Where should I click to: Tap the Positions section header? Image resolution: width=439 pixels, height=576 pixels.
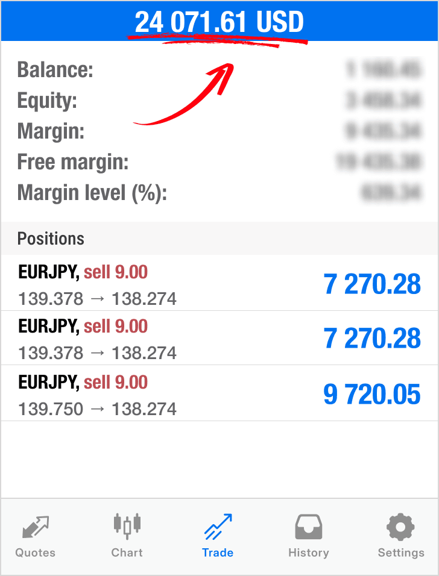coord(219,239)
